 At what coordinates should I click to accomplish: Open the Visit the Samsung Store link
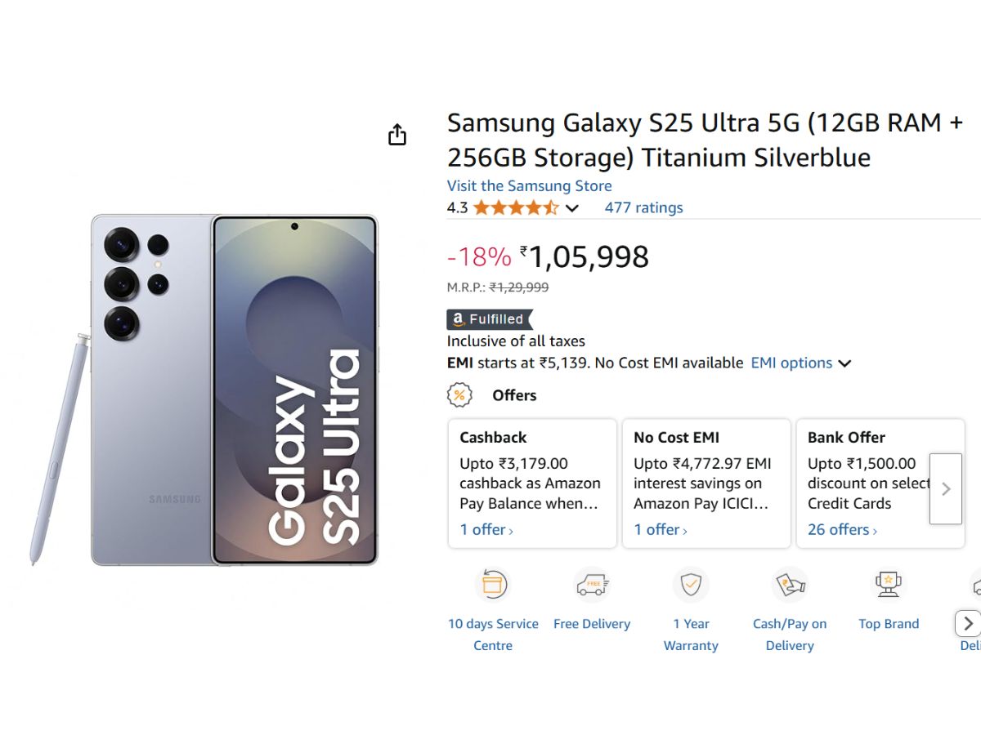[x=529, y=185]
